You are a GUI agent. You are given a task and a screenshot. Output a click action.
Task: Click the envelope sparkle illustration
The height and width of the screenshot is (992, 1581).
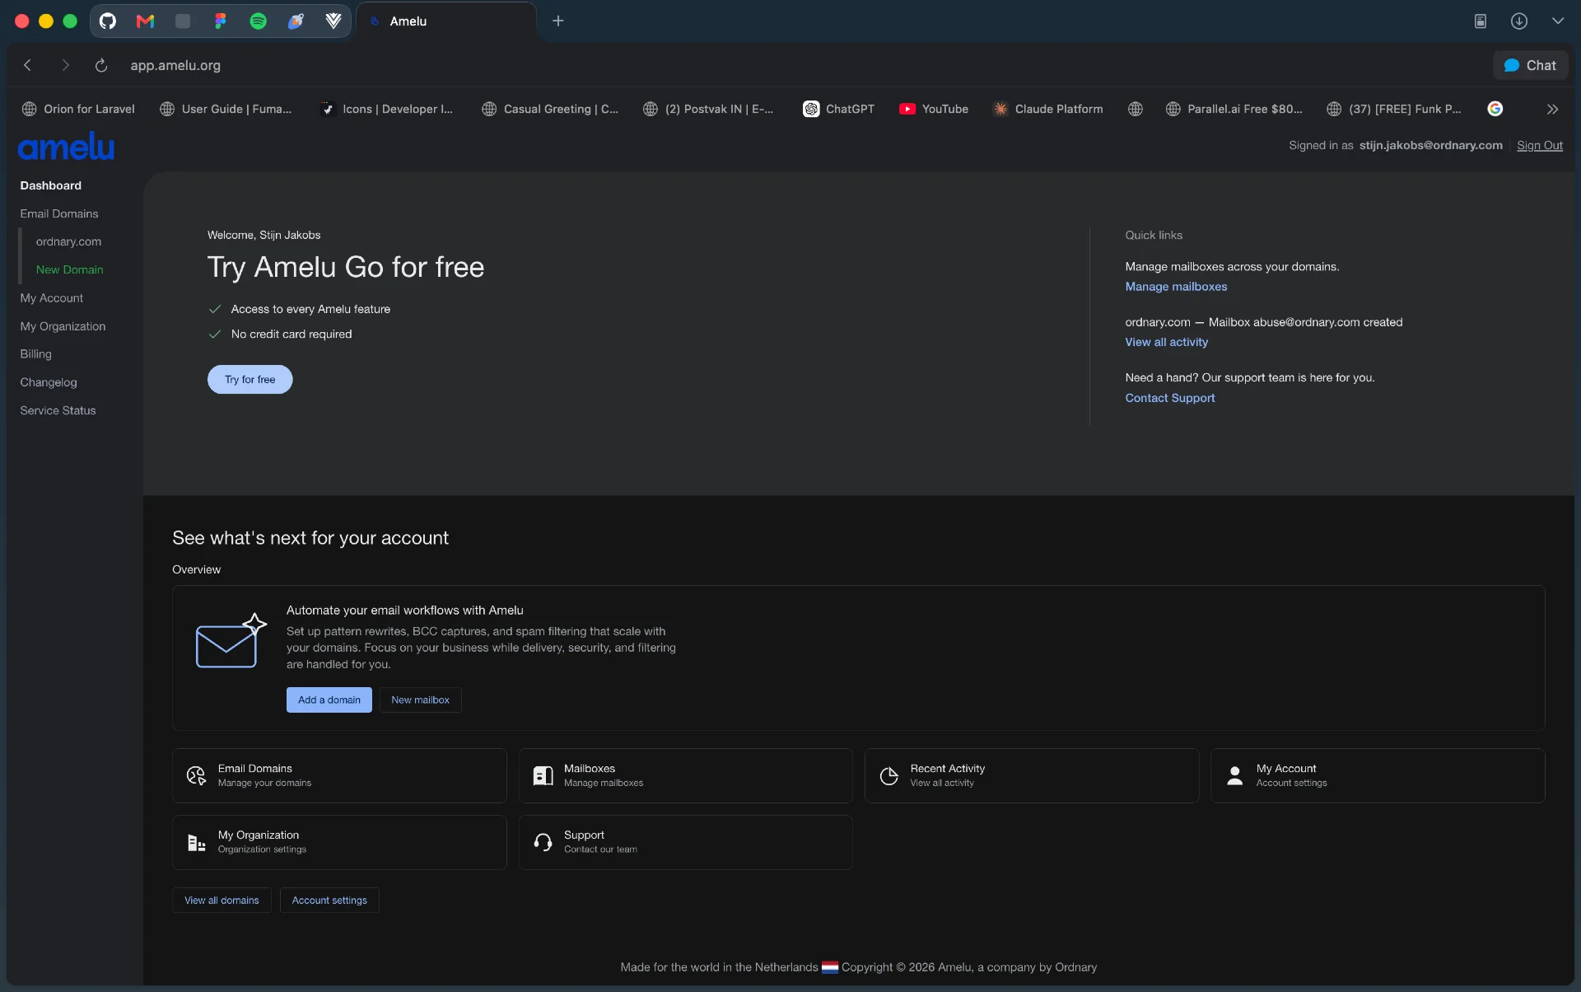pos(231,640)
